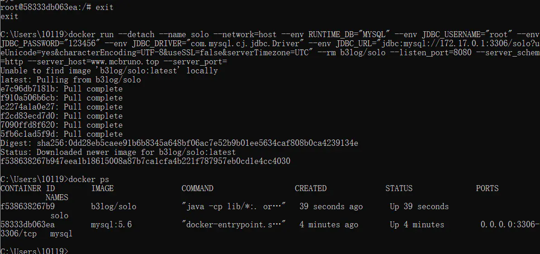Click the "Status: Downloaded newer image" line

(x=118, y=152)
